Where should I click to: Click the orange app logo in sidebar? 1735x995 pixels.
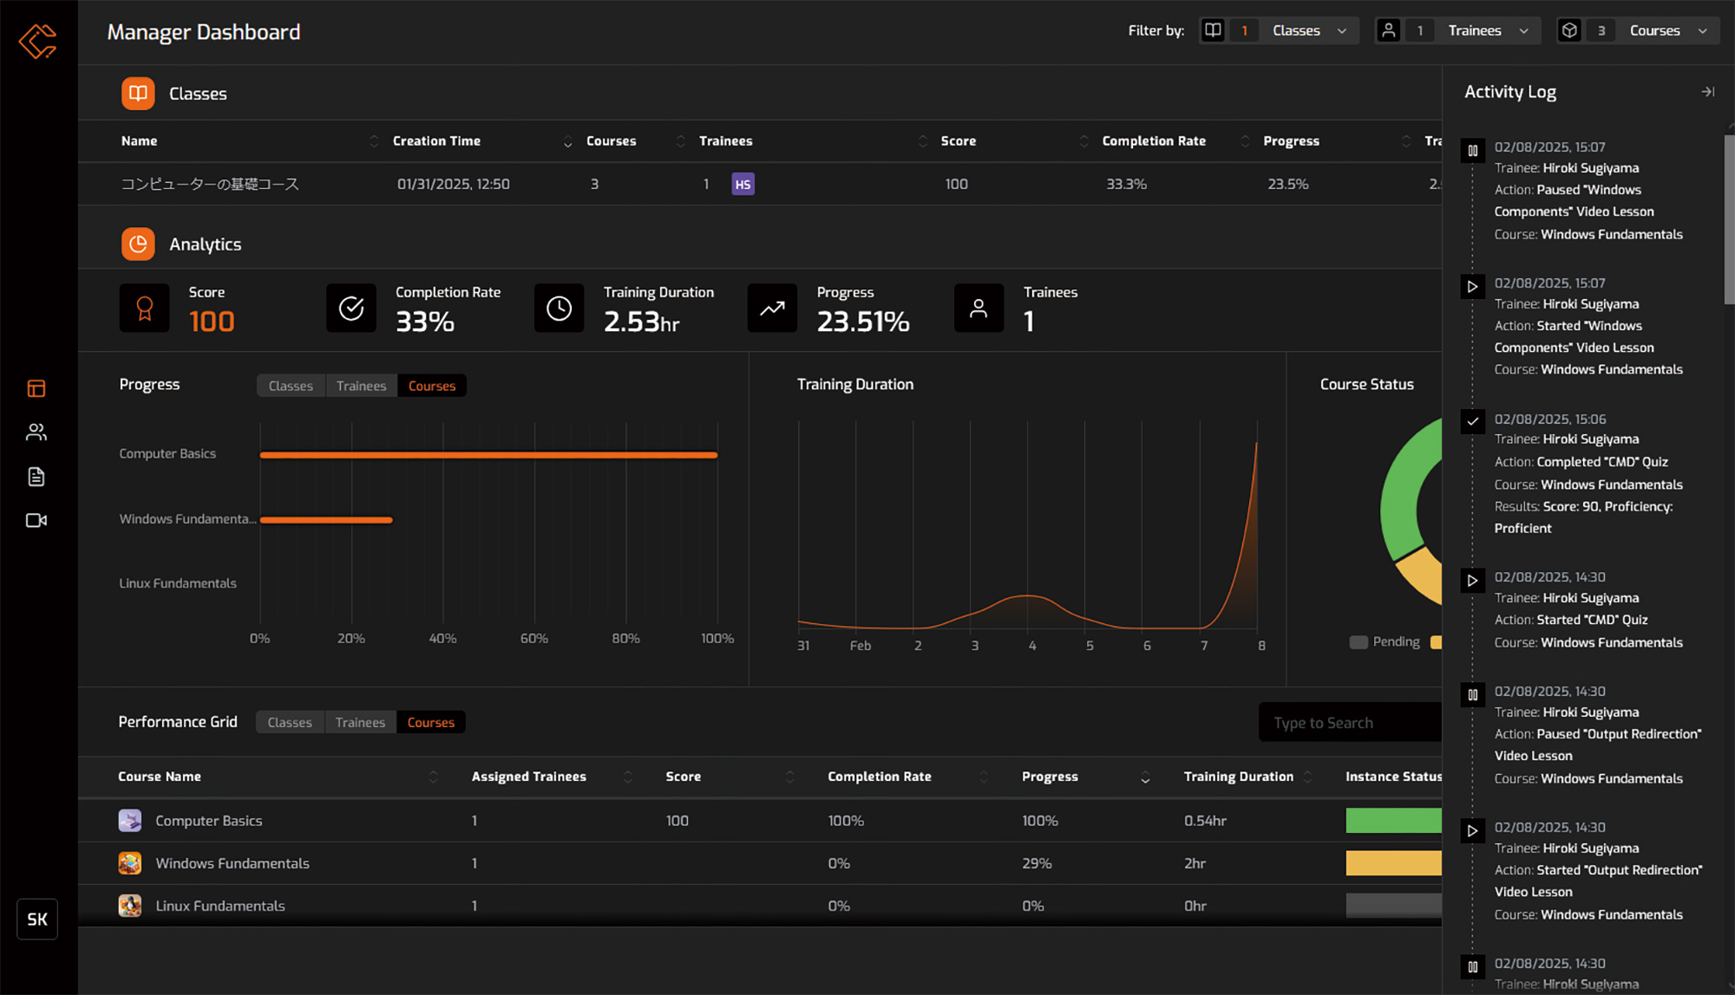37,41
